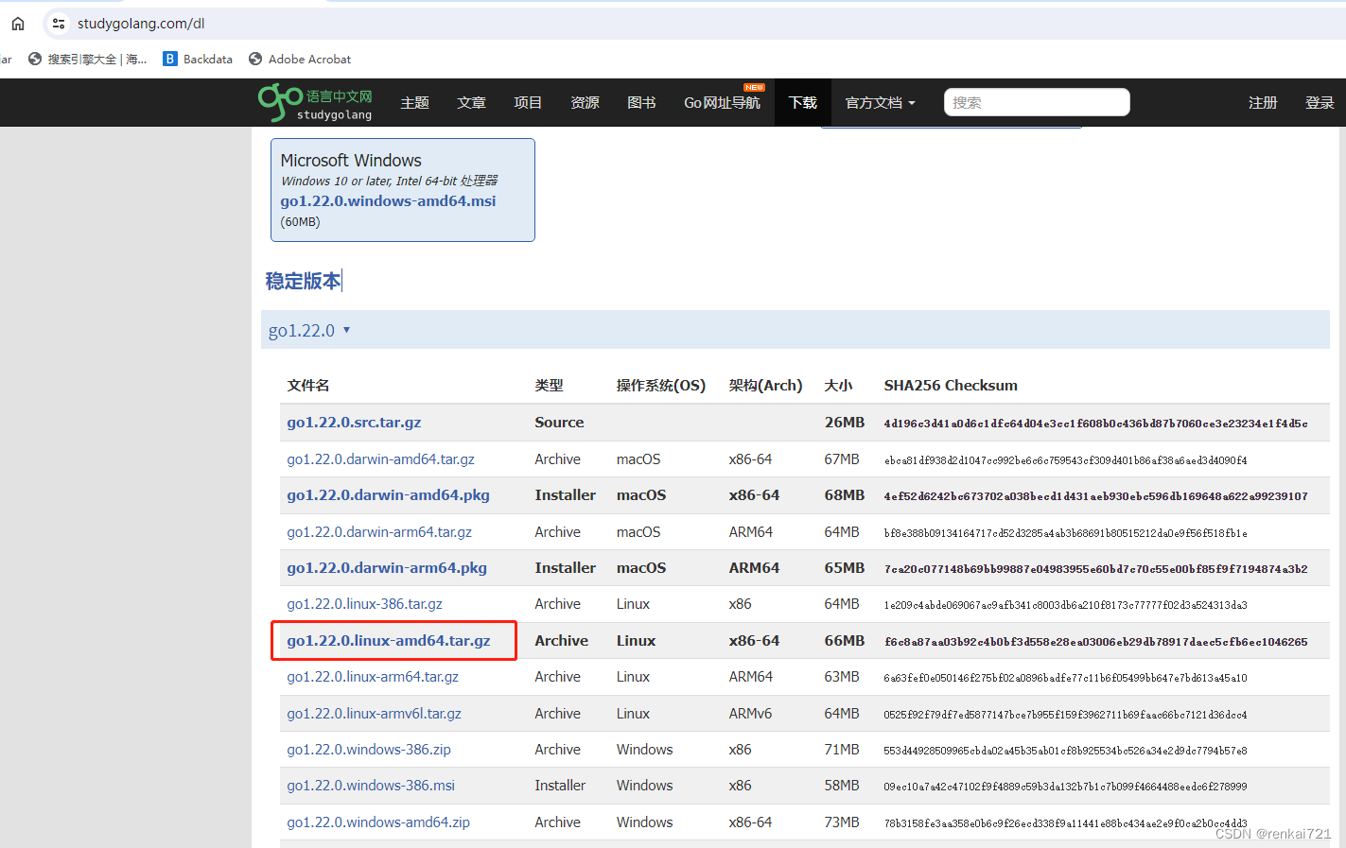Download go1.22.0.darwin-amd64.pkg
Viewport: 1346px width, 848px height.
pyautogui.click(x=388, y=494)
